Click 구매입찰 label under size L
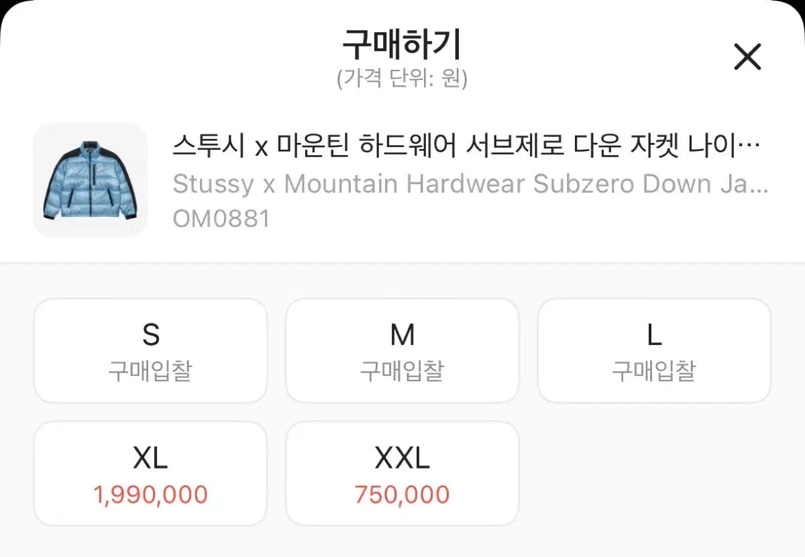This screenshot has height=557, width=805. pos(654,371)
